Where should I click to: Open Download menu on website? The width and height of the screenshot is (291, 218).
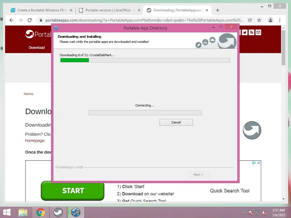click(x=37, y=48)
